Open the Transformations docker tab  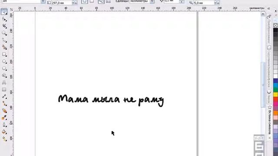click(269, 29)
